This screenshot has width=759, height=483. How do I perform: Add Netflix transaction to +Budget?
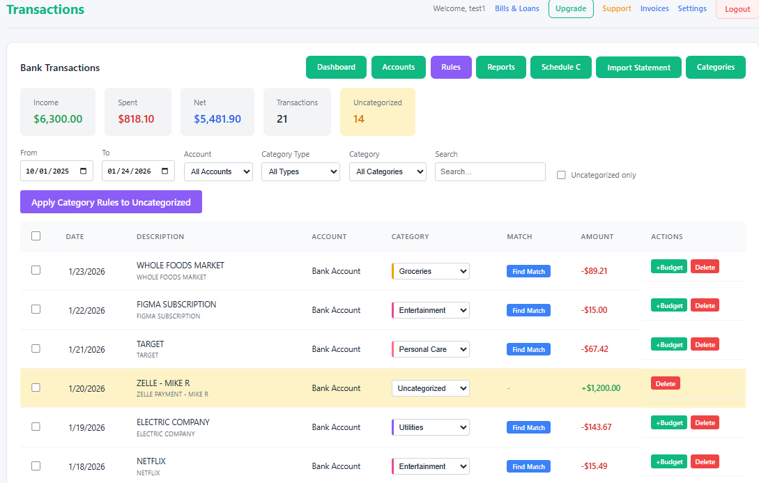669,461
